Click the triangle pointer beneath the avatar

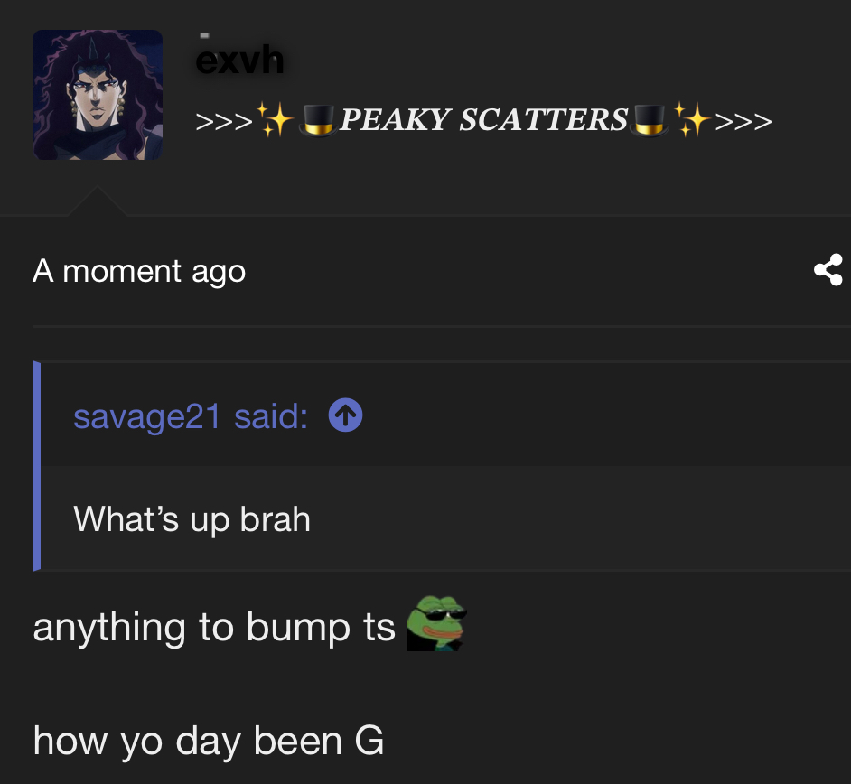pyautogui.click(x=98, y=201)
